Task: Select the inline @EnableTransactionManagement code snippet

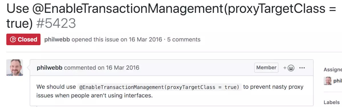Action: (160, 87)
